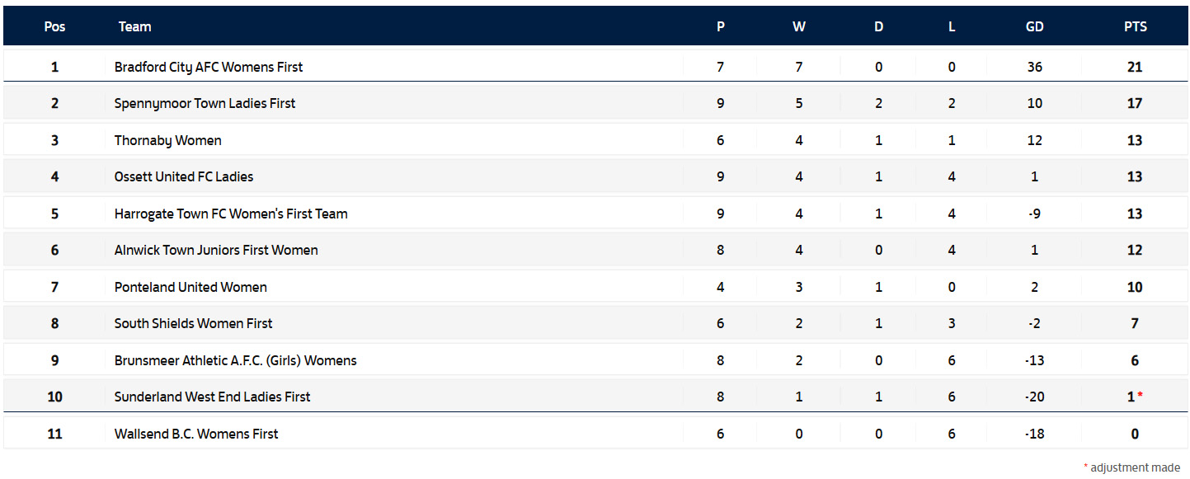Click the GD column header
This screenshot has width=1190, height=479.
click(1034, 26)
